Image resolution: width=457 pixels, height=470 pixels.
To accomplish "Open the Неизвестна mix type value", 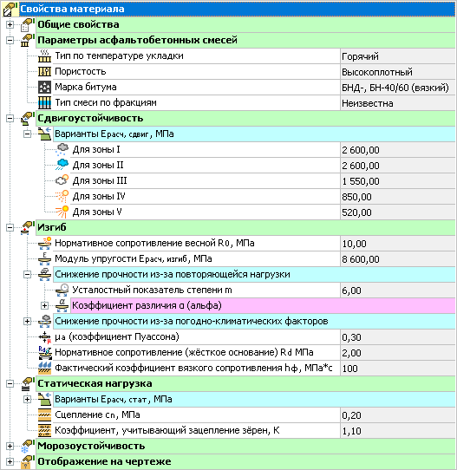I will click(398, 103).
